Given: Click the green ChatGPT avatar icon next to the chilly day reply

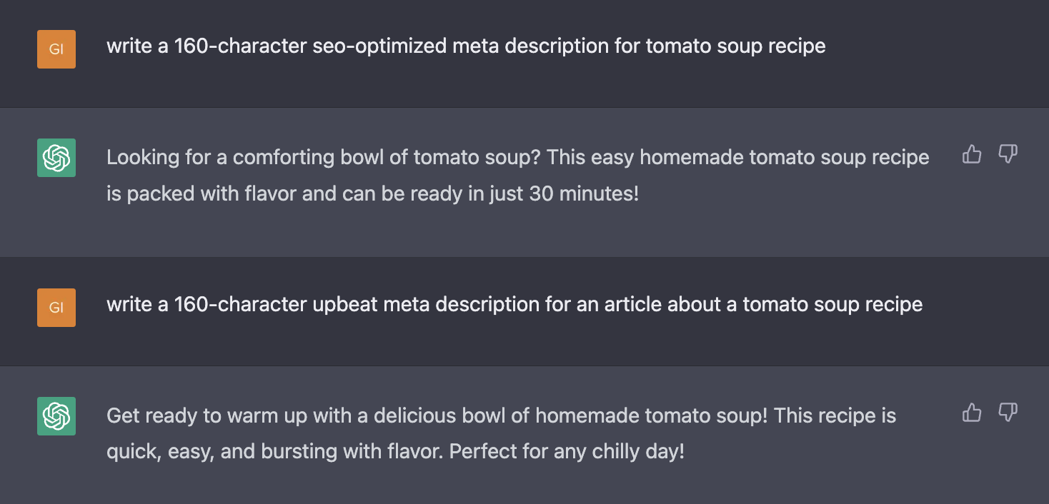Looking at the screenshot, I should (56, 415).
